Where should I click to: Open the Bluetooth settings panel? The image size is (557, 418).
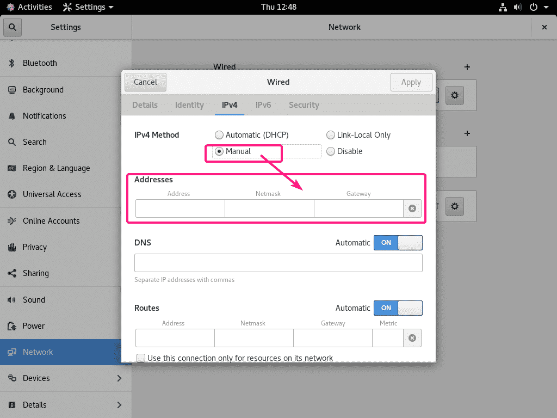click(x=66, y=63)
